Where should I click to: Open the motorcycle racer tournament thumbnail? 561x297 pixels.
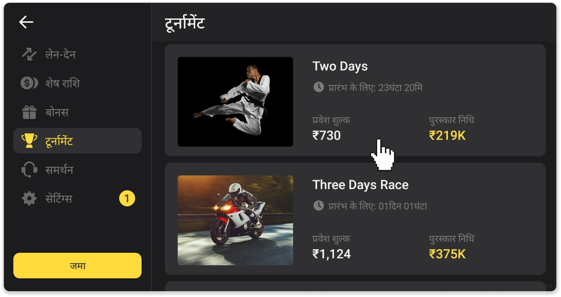point(235,220)
